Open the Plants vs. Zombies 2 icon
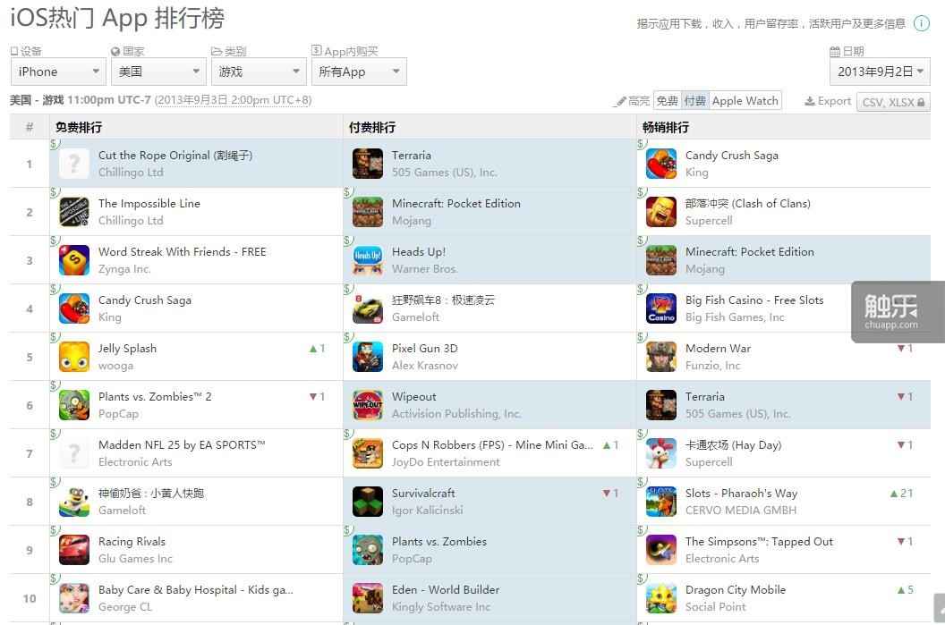The width and height of the screenshot is (945, 625). (x=74, y=405)
